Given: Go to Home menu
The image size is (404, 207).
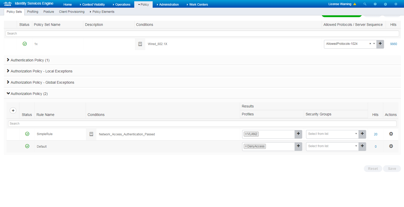Looking at the screenshot, I should click(x=68, y=5).
